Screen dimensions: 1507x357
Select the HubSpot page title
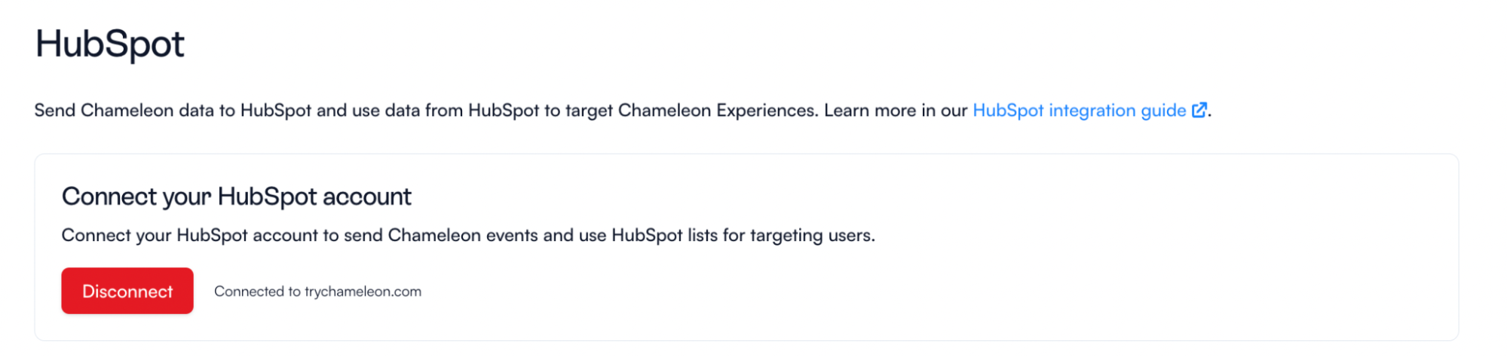110,44
